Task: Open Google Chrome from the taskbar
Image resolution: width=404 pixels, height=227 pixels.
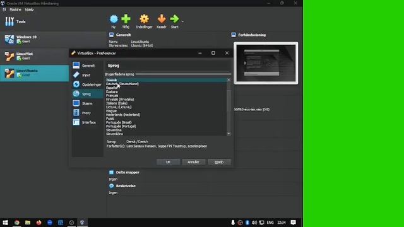Action: tap(17, 223)
